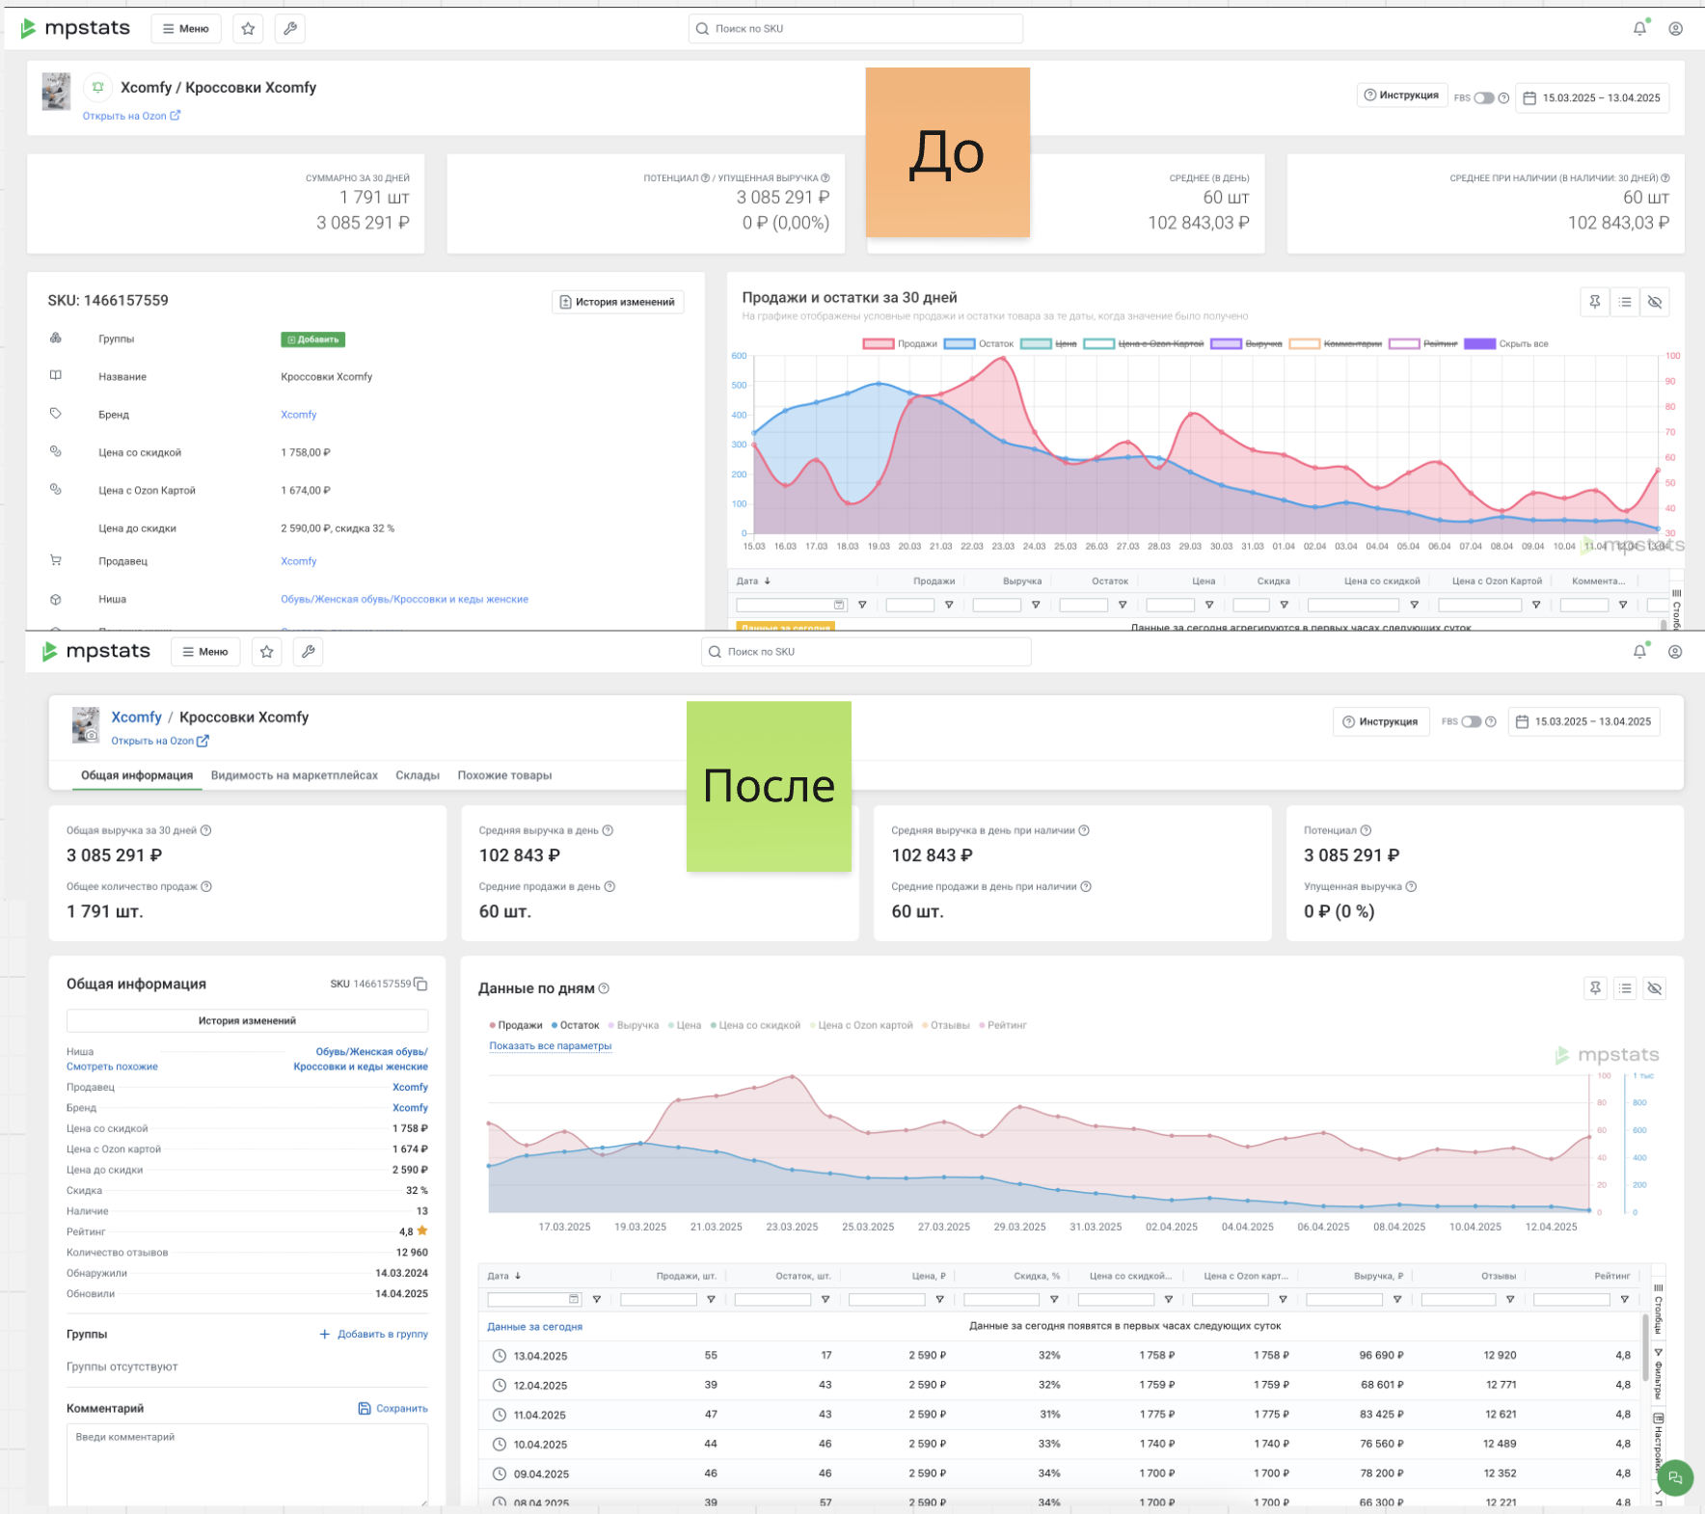Click 'Скрыть все' purple legend swatch in upper chart

[x=1479, y=343]
